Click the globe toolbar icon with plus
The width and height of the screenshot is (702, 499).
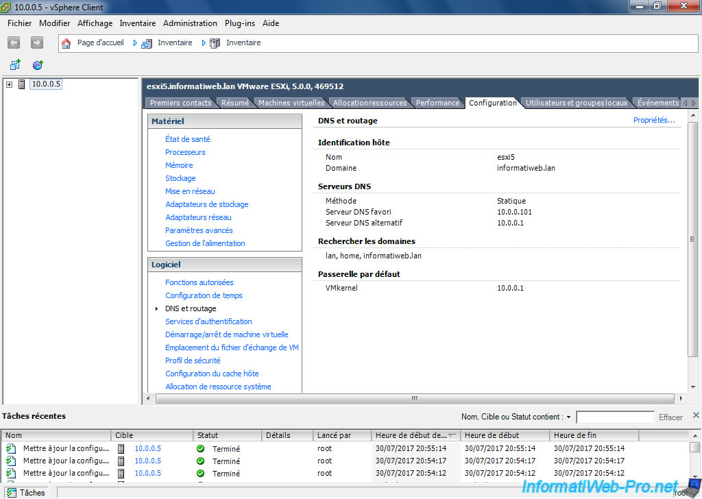(x=38, y=65)
